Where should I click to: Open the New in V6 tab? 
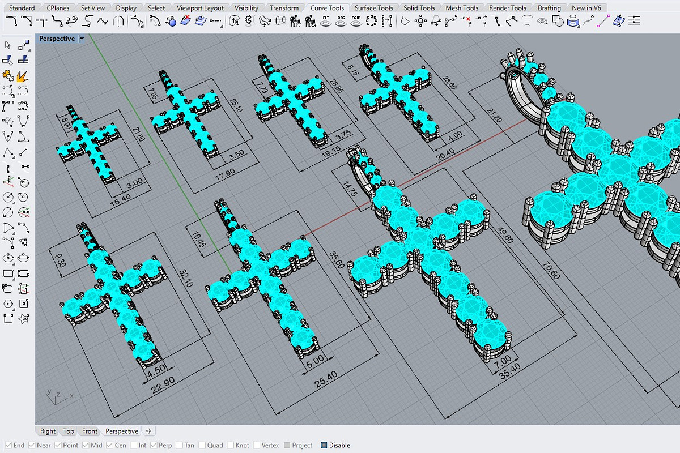point(586,8)
